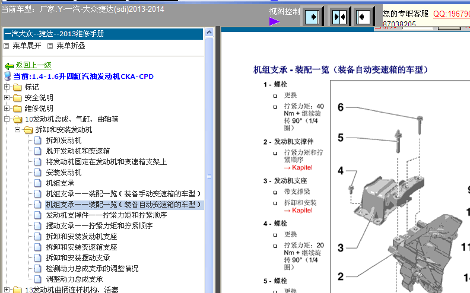This screenshot has width=470, height=293.
Task: Open 将发动机固定在发动机和变速箱支架上 page
Action: click(x=106, y=162)
